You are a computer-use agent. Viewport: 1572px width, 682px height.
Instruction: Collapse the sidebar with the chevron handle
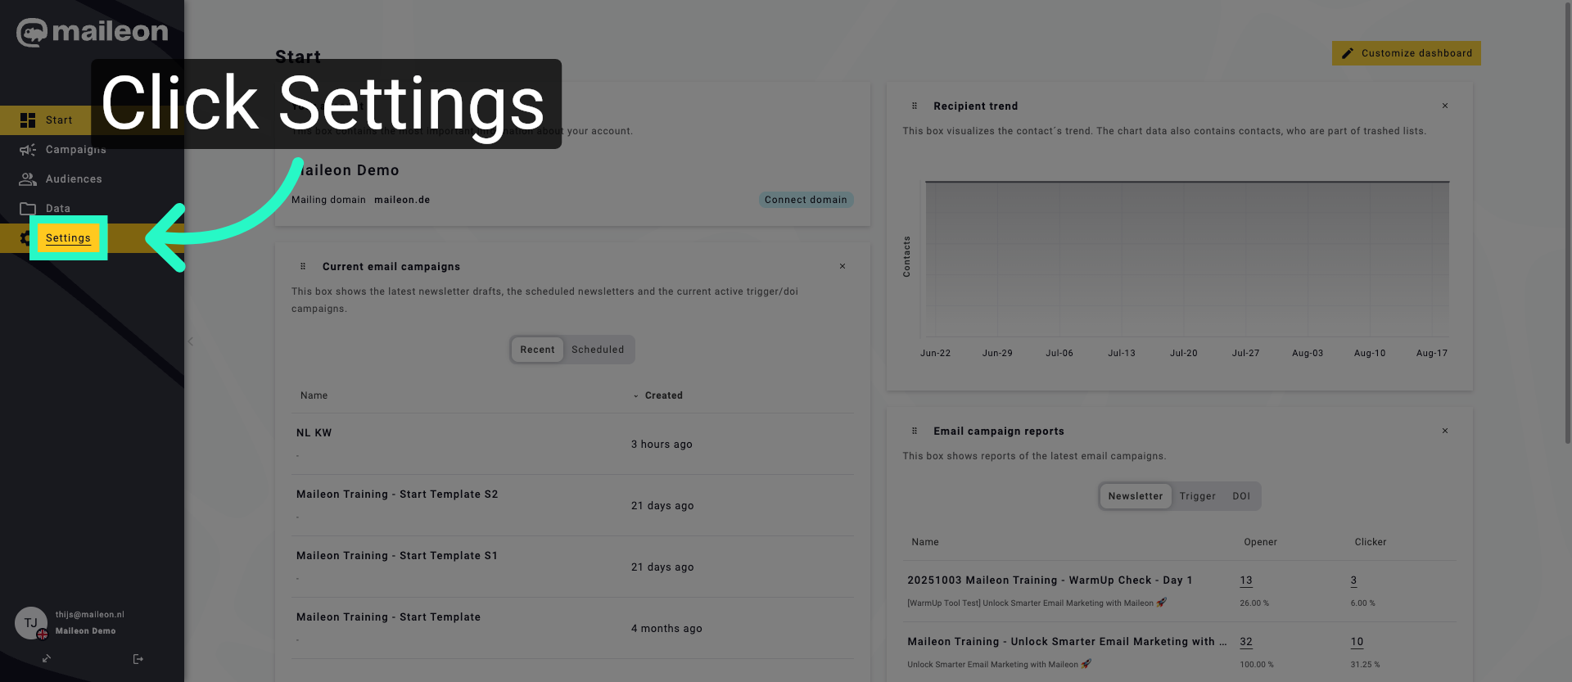tap(190, 341)
